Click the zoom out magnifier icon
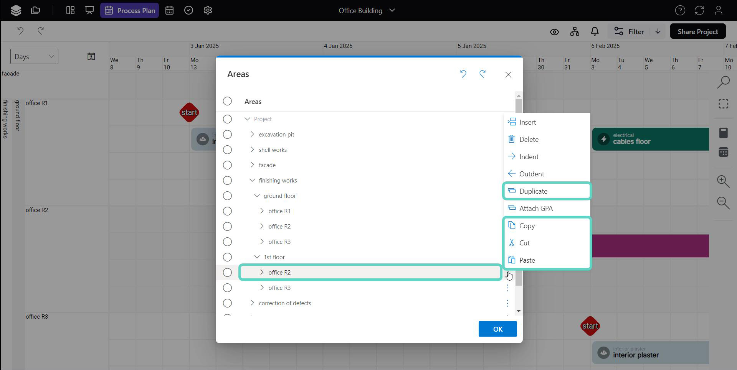737x370 pixels. click(x=723, y=202)
